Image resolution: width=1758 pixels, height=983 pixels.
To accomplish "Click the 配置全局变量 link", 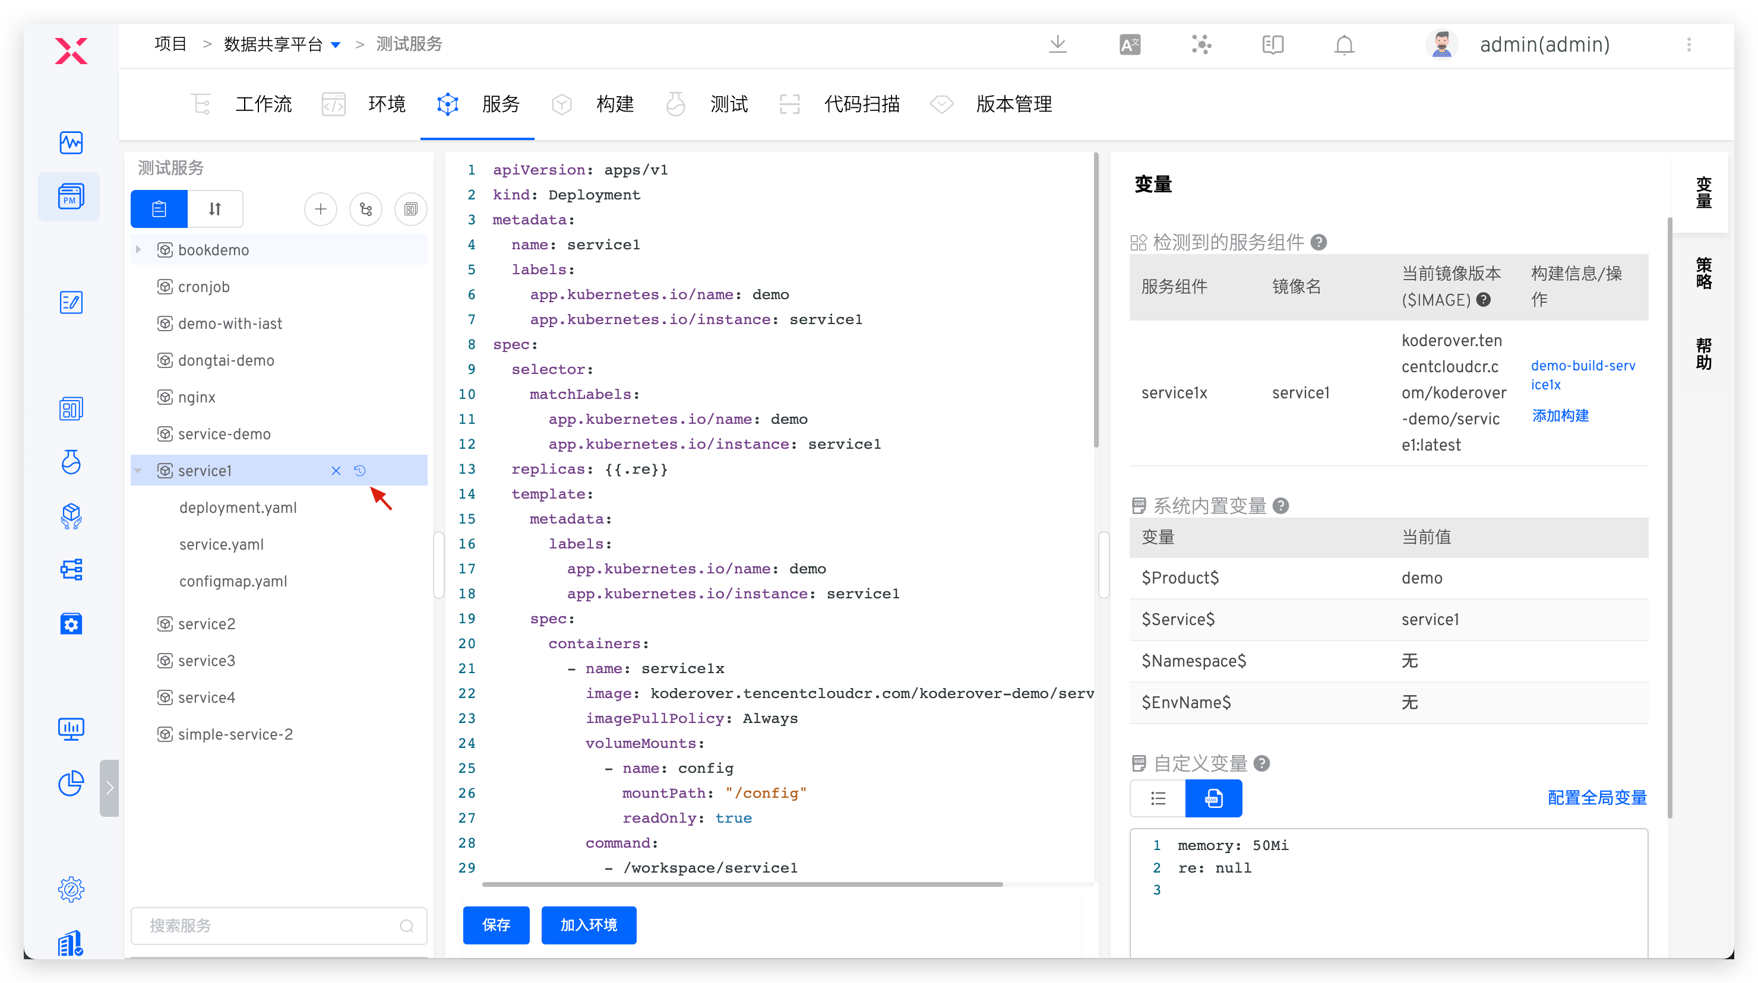I will tap(1597, 797).
